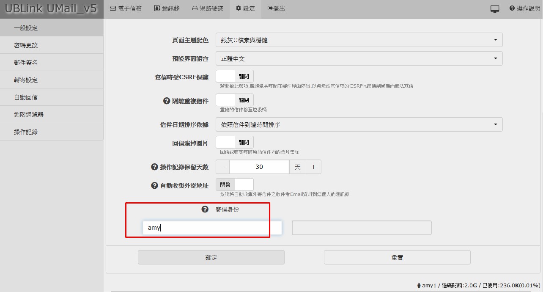
Task: Disable the 自動收集外寄地址 switch
Action: point(234,185)
